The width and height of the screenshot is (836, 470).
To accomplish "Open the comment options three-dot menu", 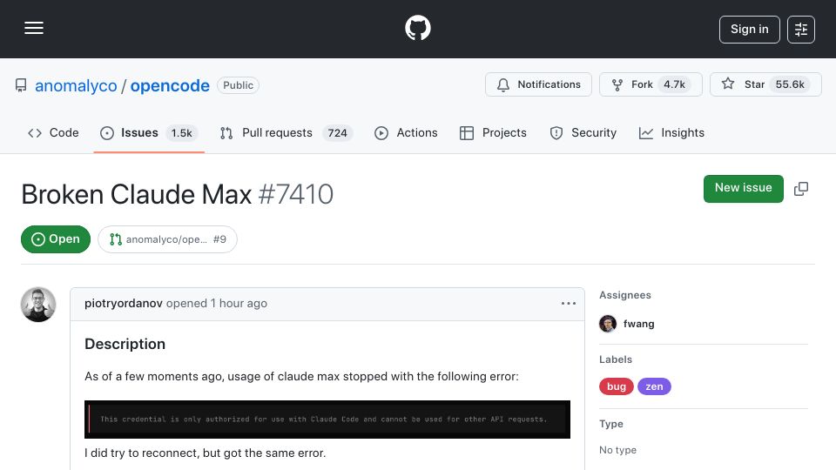I will tap(569, 303).
